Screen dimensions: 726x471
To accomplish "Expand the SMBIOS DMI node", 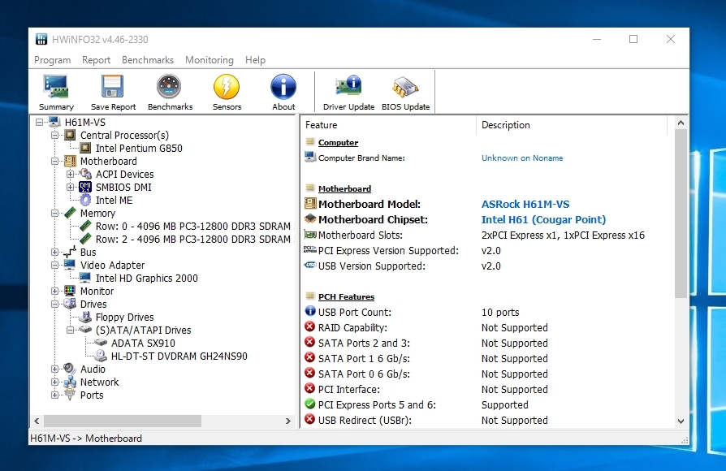I will click(x=70, y=187).
